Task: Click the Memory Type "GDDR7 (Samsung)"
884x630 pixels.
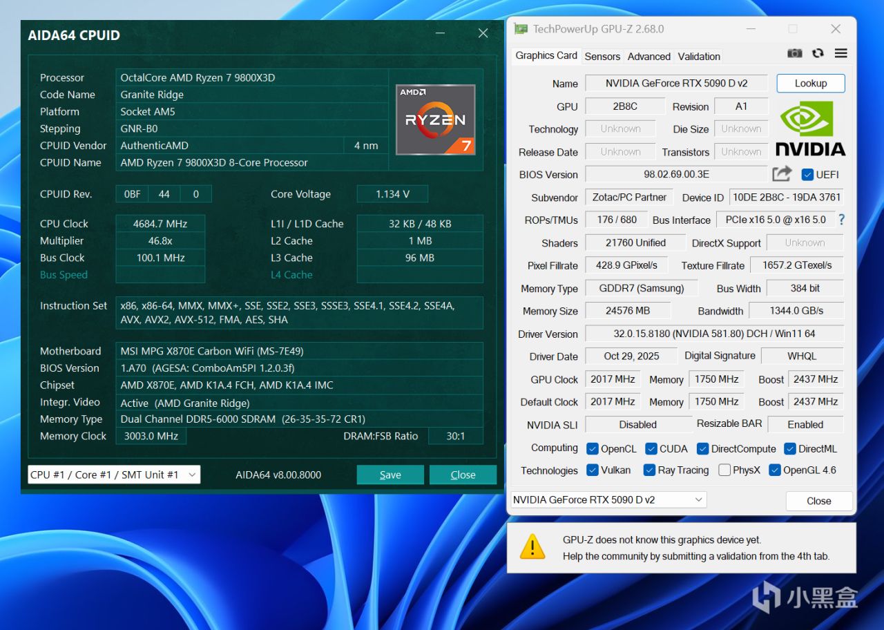Action: click(x=642, y=288)
